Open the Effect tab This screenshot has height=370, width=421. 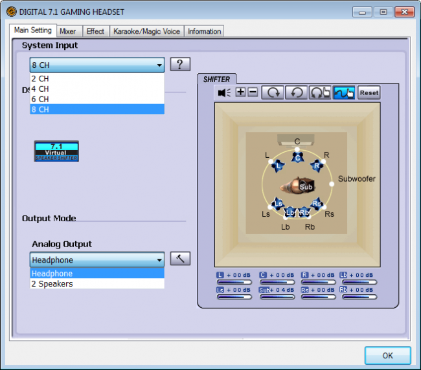point(95,31)
